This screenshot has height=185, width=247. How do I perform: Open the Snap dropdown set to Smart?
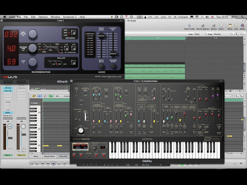[200, 34]
